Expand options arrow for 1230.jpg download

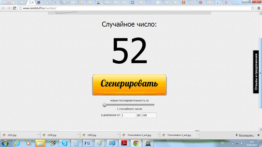78,135
